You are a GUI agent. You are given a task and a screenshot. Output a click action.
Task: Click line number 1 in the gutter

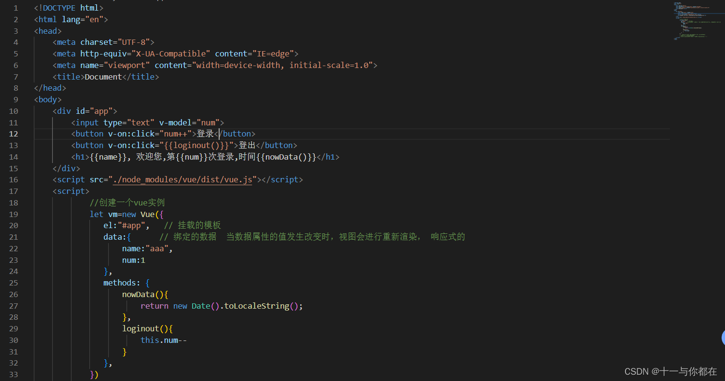point(16,8)
